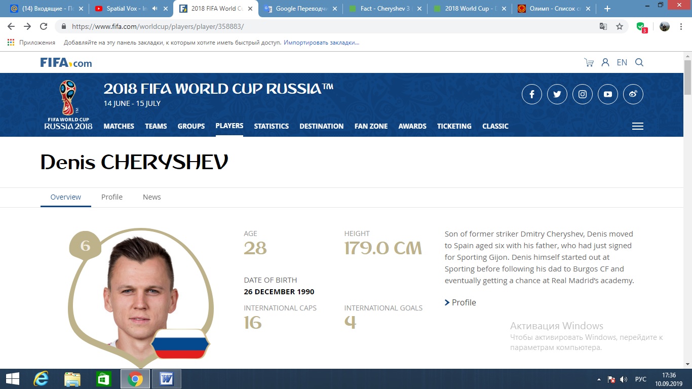Open FIFA's Facebook page icon

532,94
